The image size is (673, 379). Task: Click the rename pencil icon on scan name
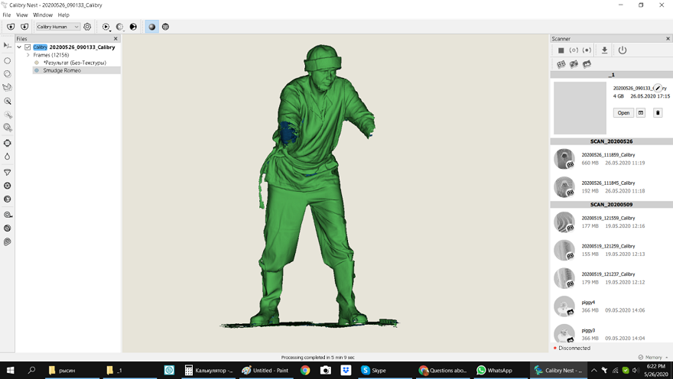click(x=658, y=88)
